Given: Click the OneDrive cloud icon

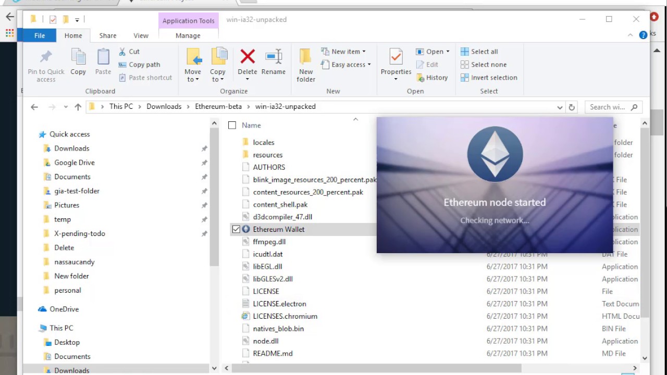Looking at the screenshot, I should (42, 309).
